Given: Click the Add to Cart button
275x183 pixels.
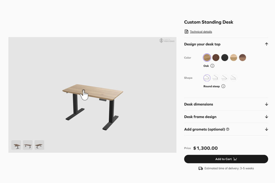Looking at the screenshot, I should 226,159.
